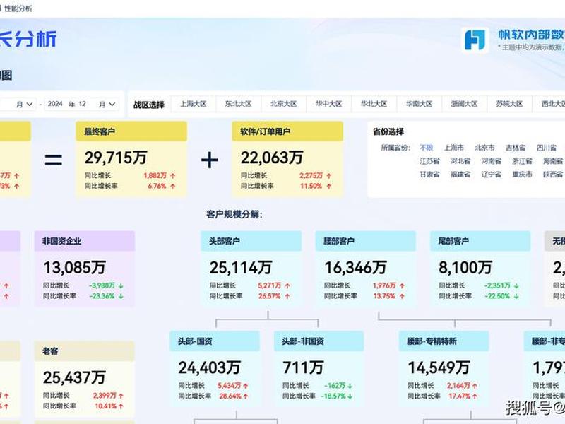Image resolution: width=565 pixels, height=424 pixels.
Task: Click the 28.64% growth rate in 头部-国资
Action: click(x=230, y=396)
